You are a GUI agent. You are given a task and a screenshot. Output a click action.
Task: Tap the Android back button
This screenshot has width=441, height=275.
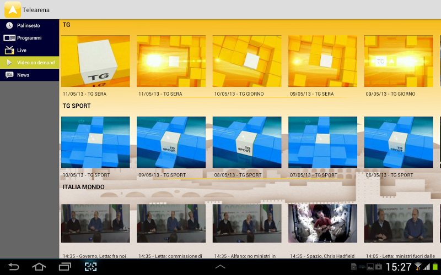[13, 267]
